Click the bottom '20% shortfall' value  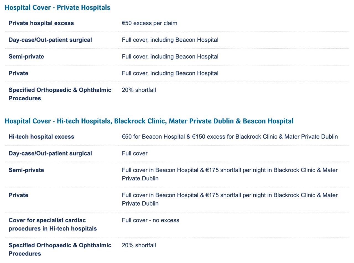click(139, 245)
